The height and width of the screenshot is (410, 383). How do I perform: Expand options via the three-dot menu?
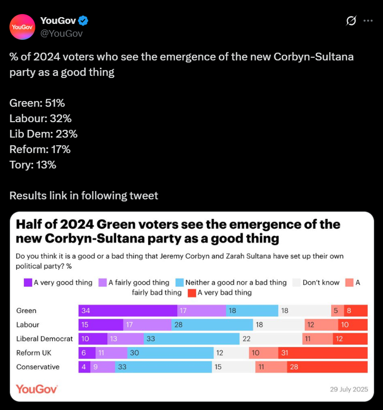368,21
